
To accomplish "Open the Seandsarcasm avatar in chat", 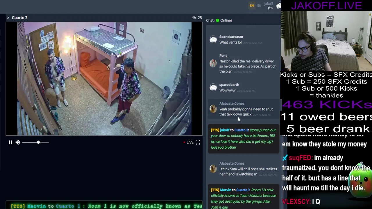I will point(213,39).
